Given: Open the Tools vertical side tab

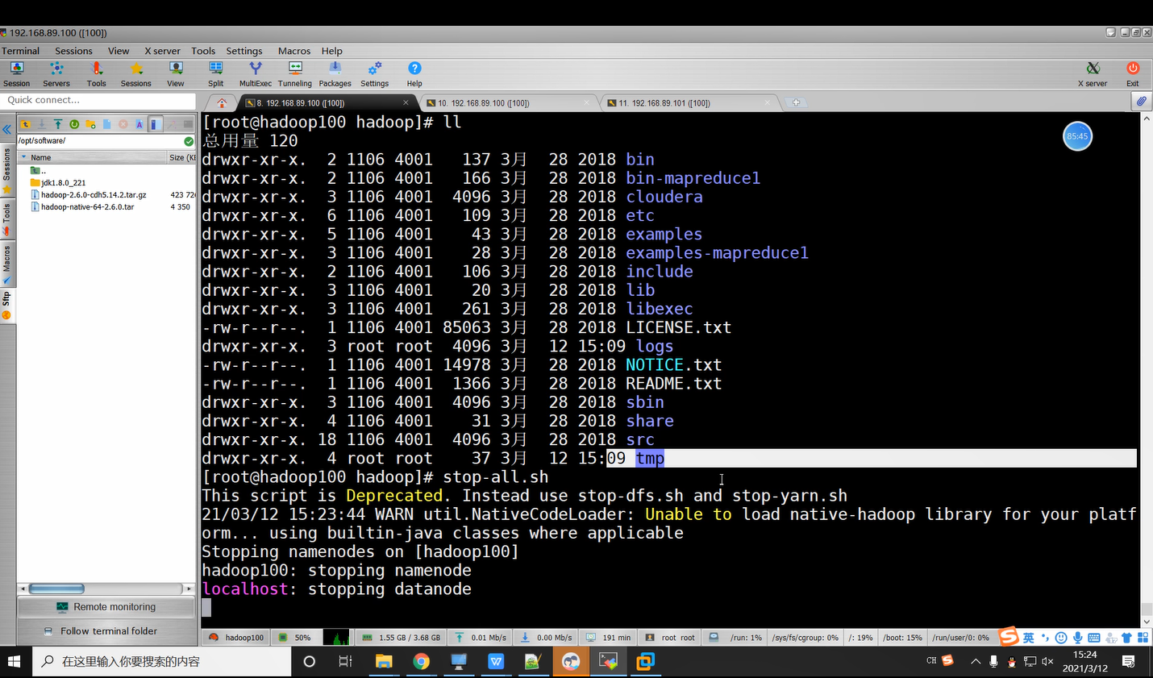Looking at the screenshot, I should pos(7,218).
